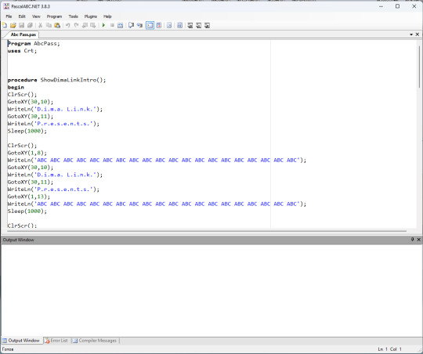
Task: Close the Output Window panel
Action: pos(418,240)
